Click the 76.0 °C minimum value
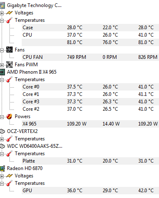Image resolution: width=159 pixels, height=198 pixels. pos(110,42)
